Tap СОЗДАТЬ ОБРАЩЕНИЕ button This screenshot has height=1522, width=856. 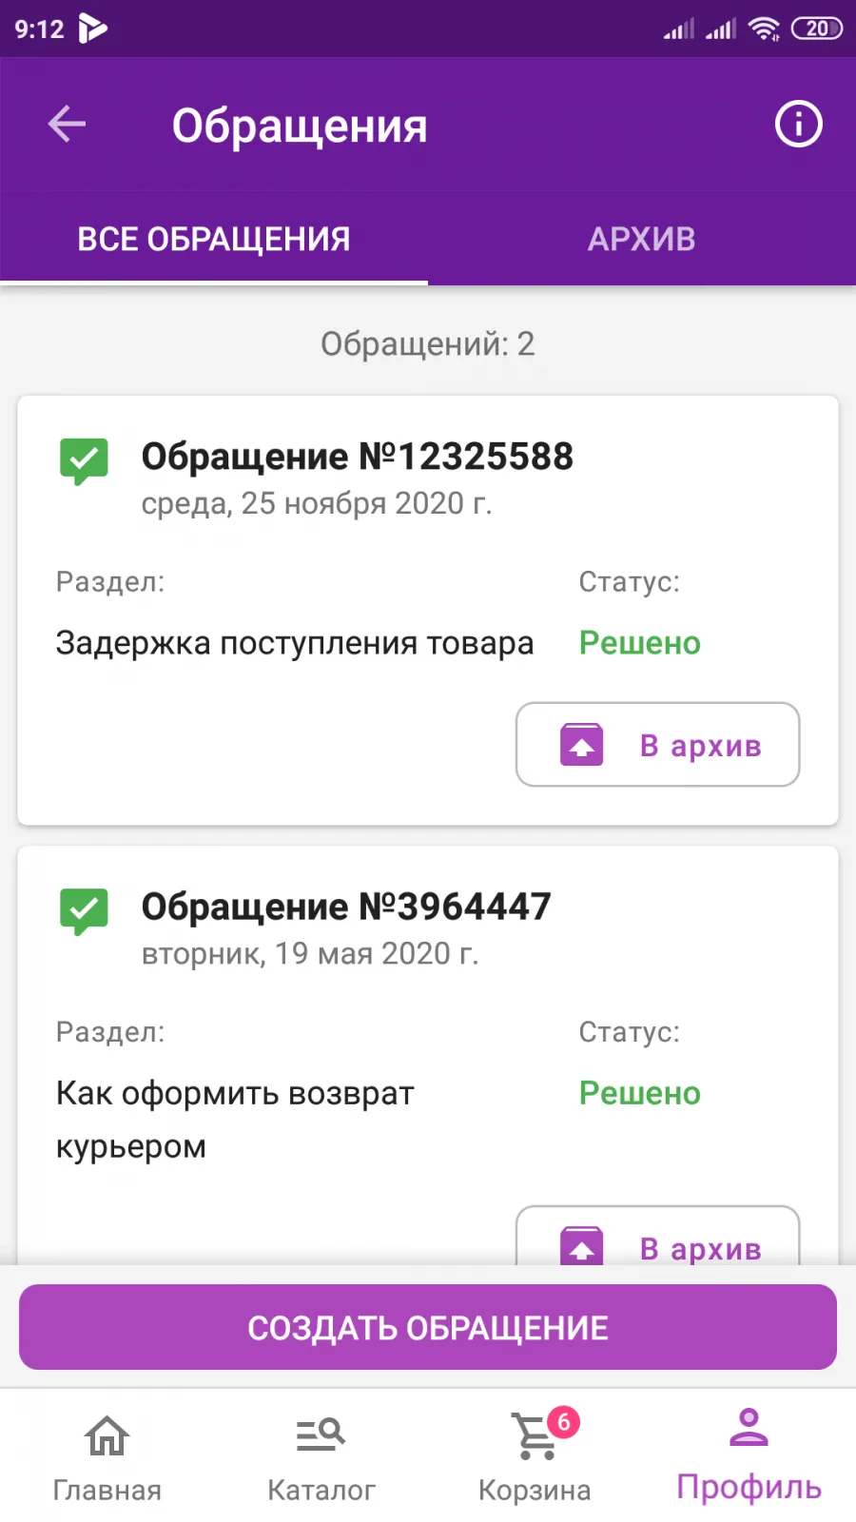click(x=428, y=1327)
